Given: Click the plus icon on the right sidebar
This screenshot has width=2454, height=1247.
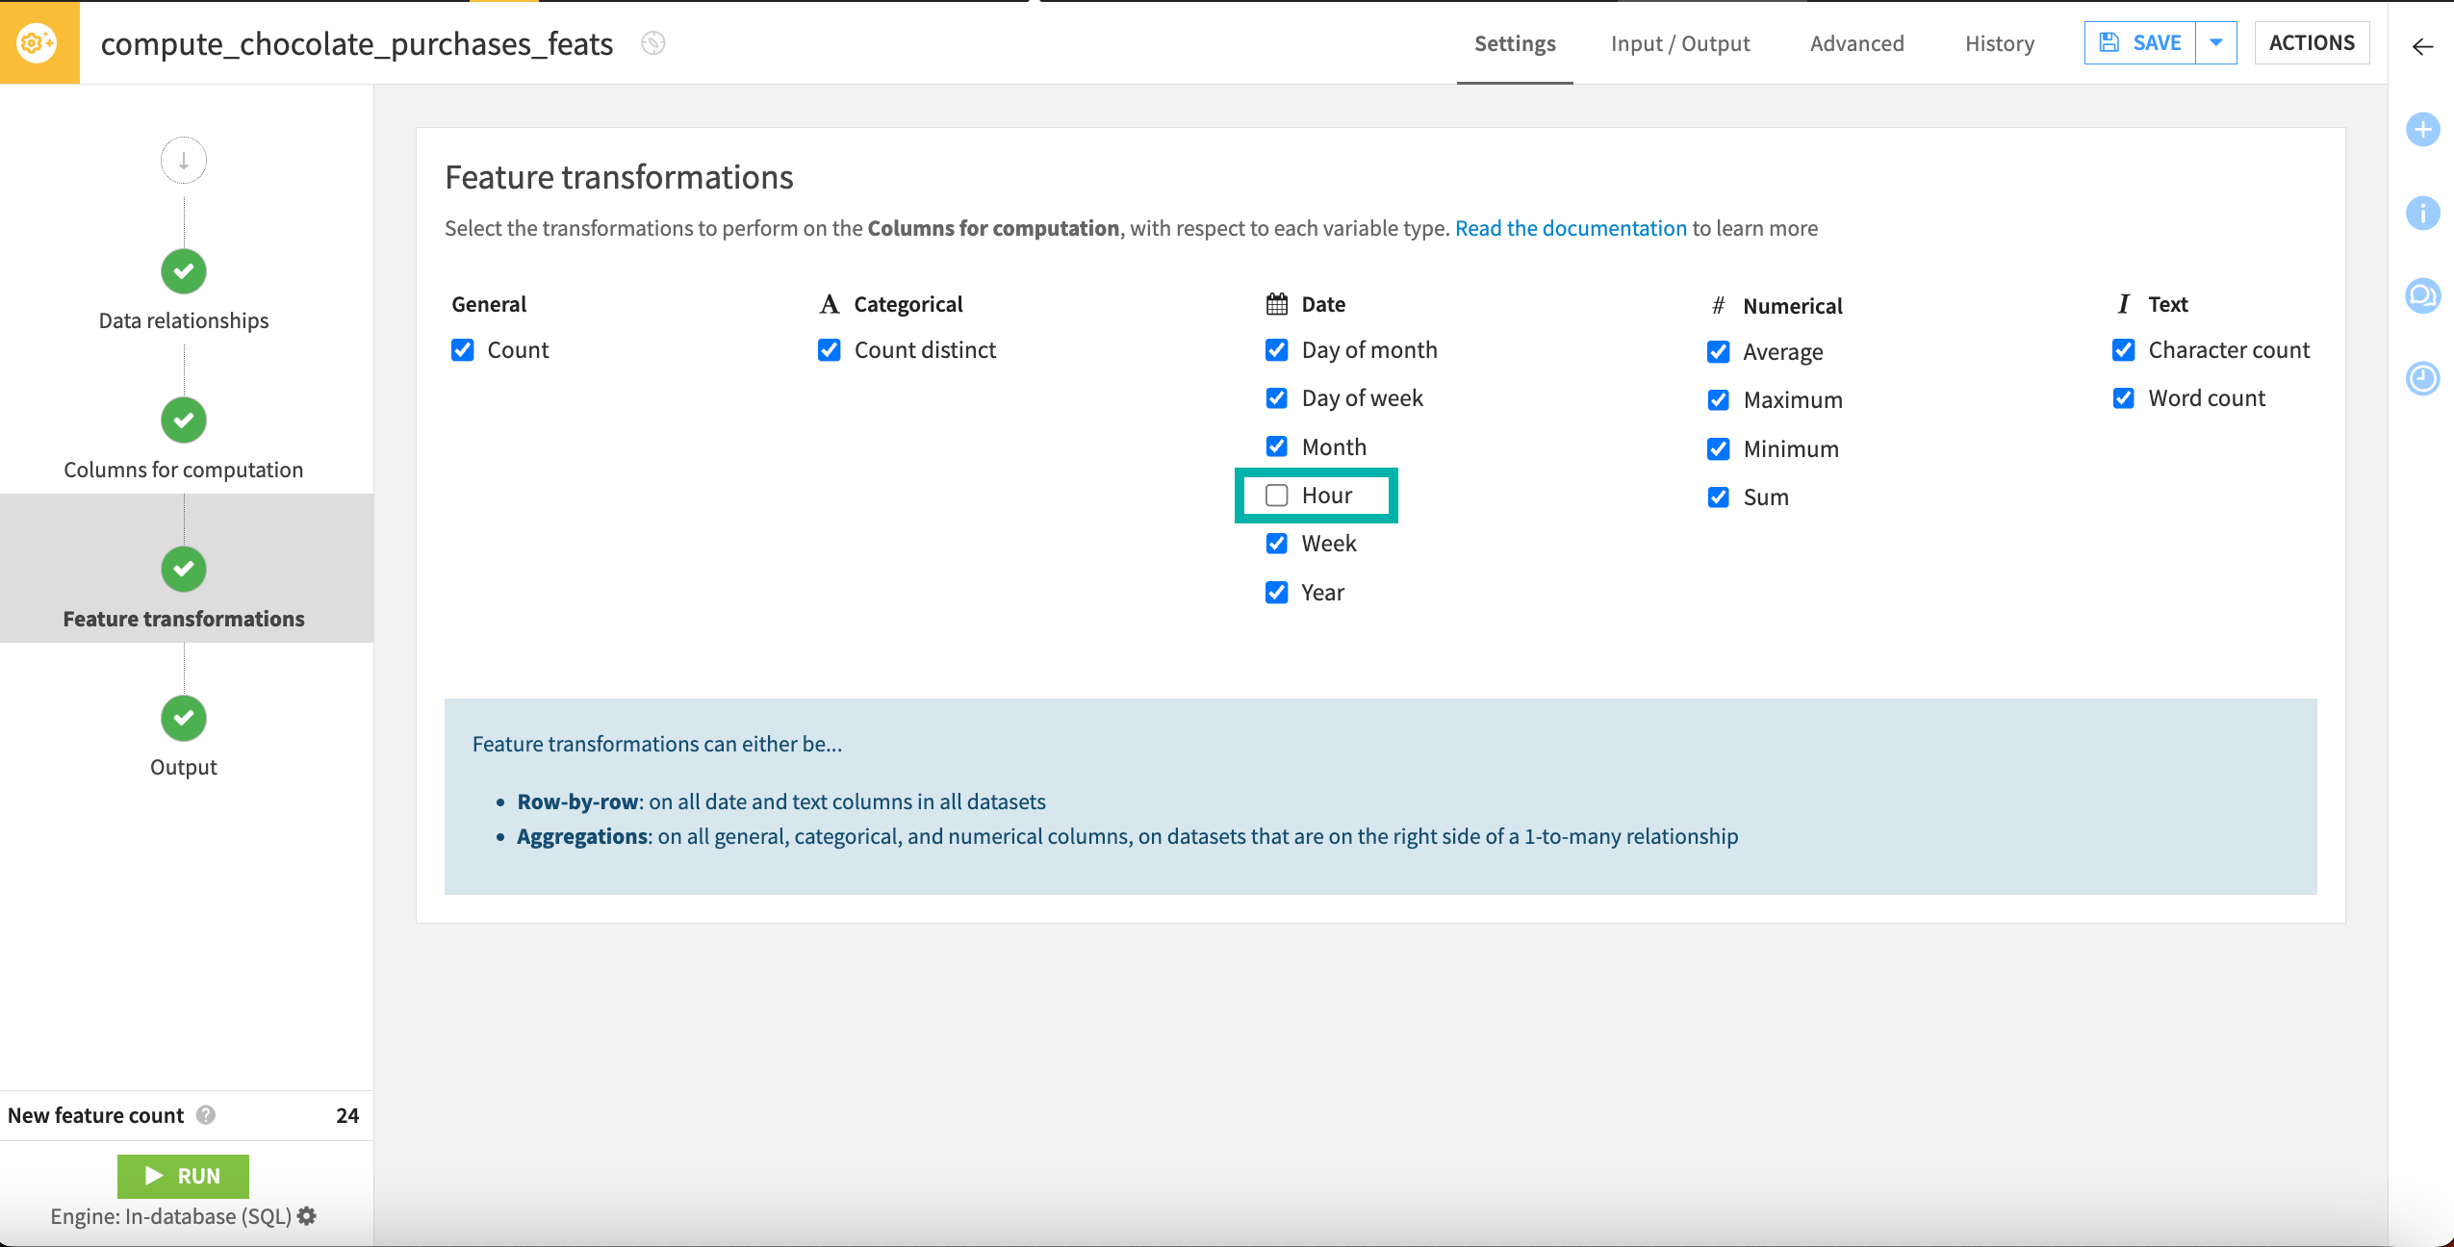Looking at the screenshot, I should coord(2423,129).
